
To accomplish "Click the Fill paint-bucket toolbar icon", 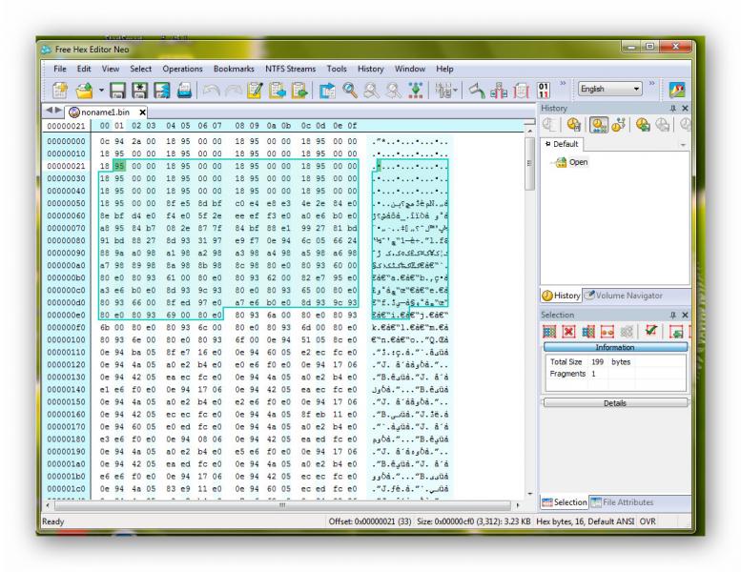I will [x=477, y=90].
